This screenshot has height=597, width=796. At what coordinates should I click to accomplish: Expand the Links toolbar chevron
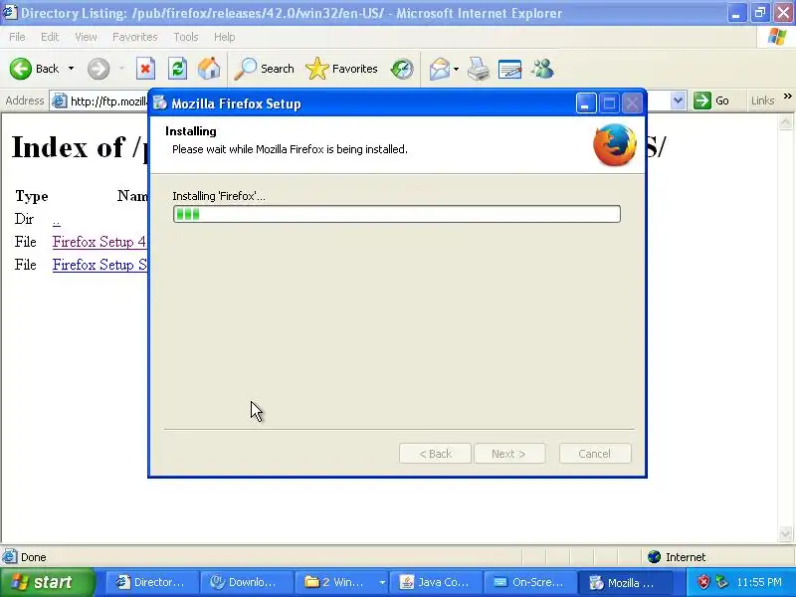[787, 96]
